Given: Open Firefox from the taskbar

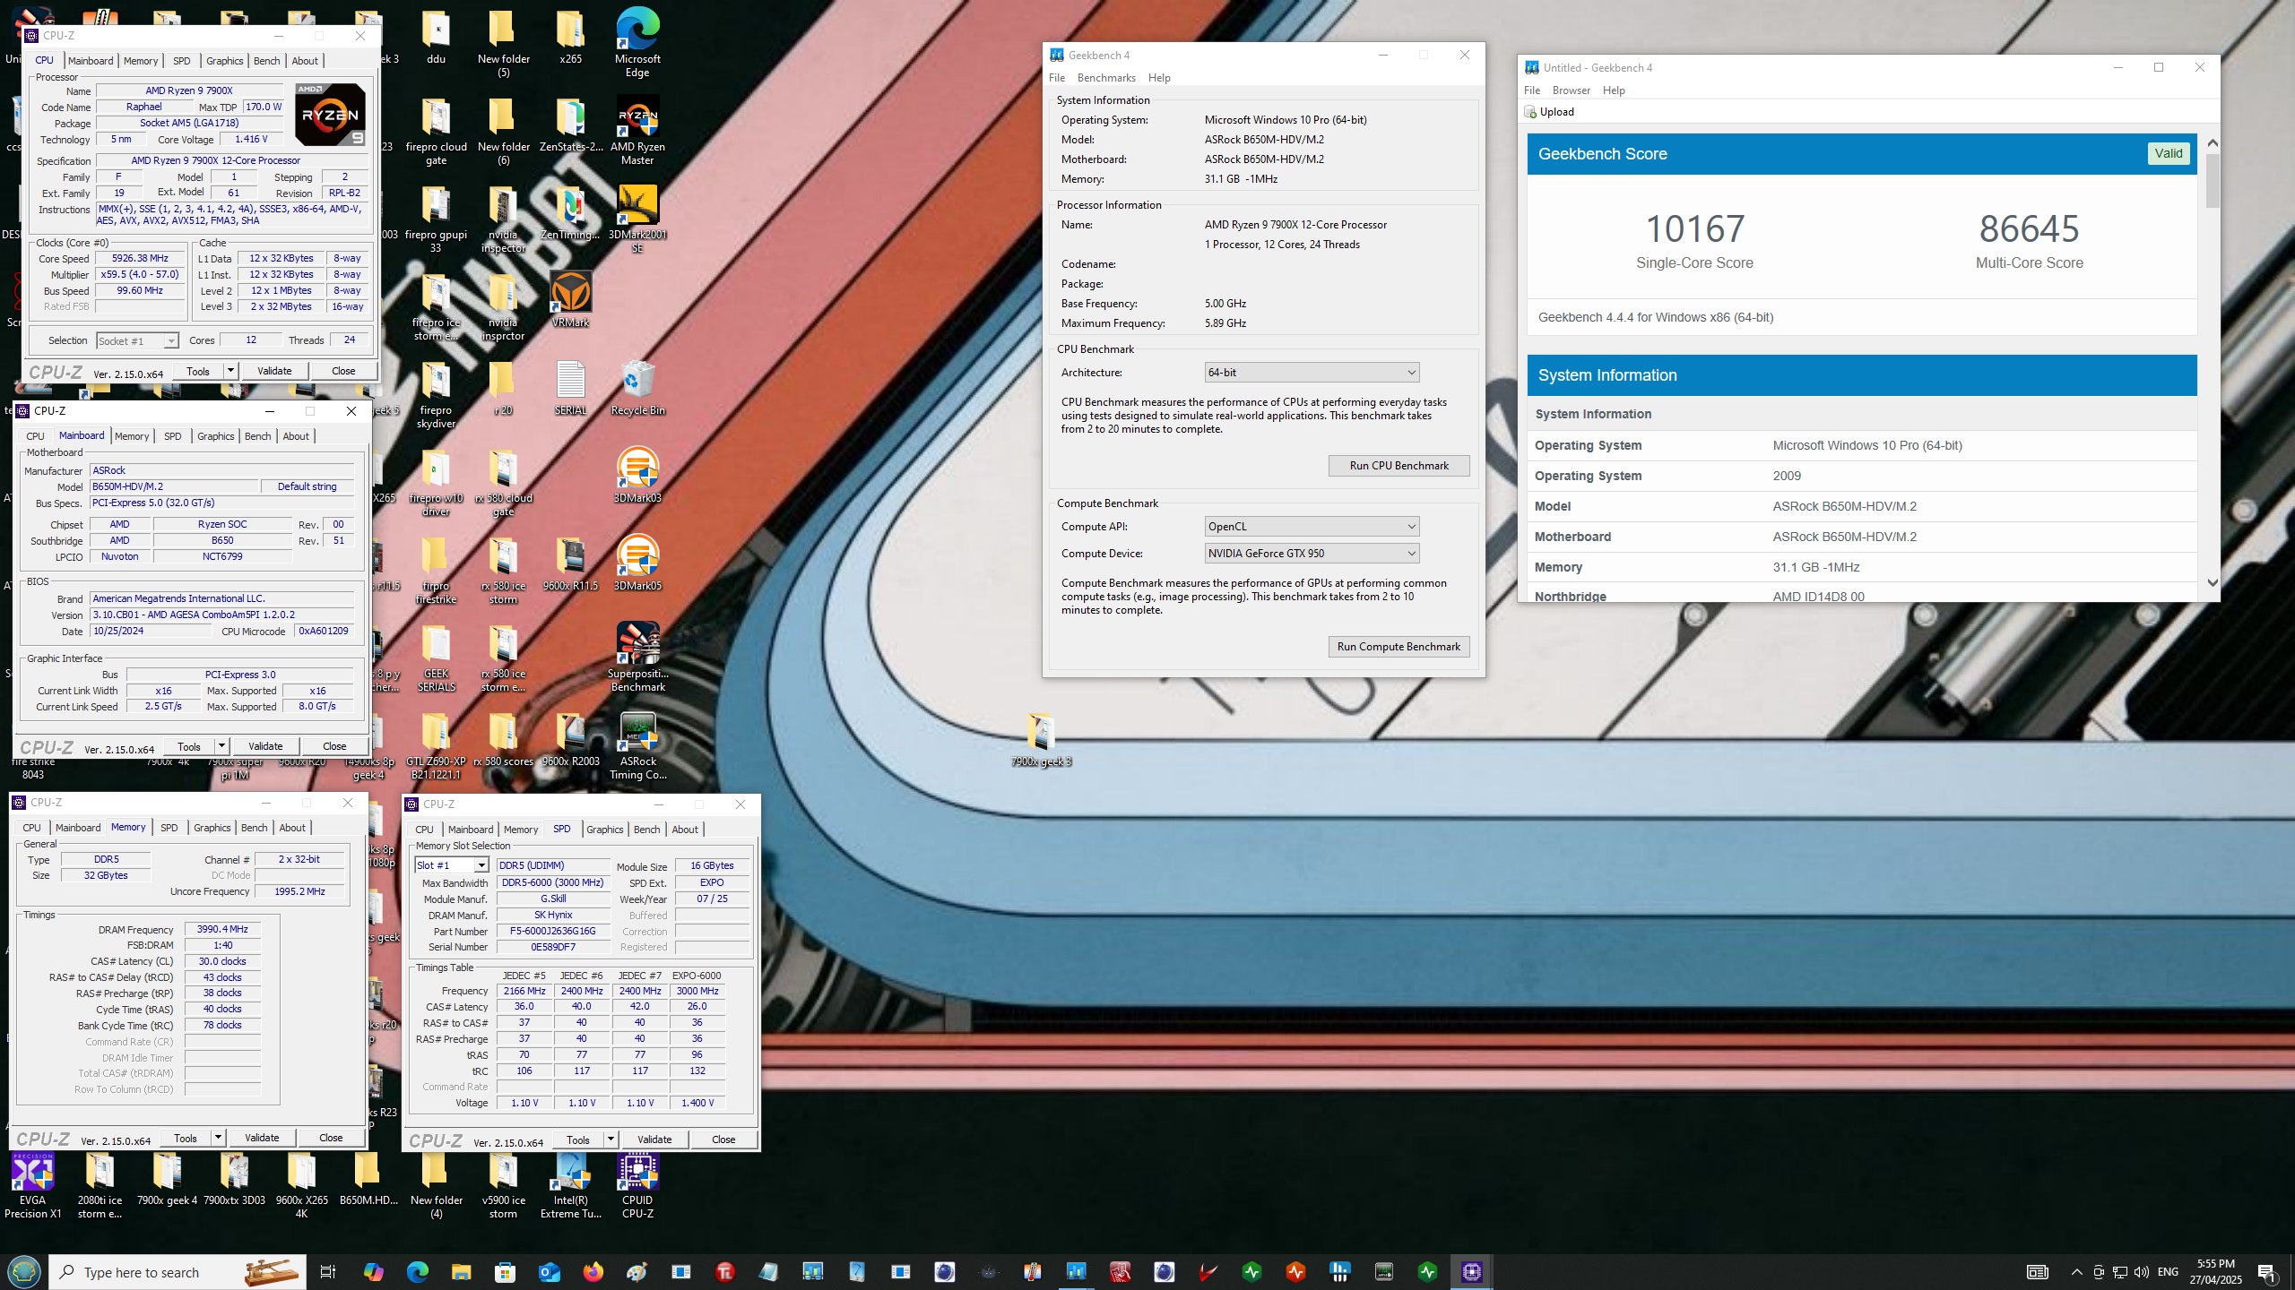Looking at the screenshot, I should pyautogui.click(x=593, y=1271).
